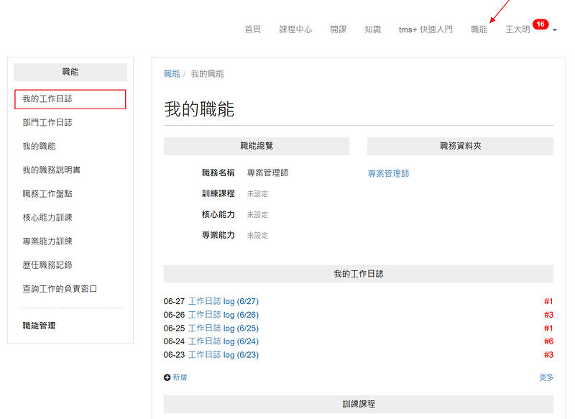The width and height of the screenshot is (575, 419).
Task: Click the #6 count on 06-24 log
Action: pyautogui.click(x=548, y=341)
